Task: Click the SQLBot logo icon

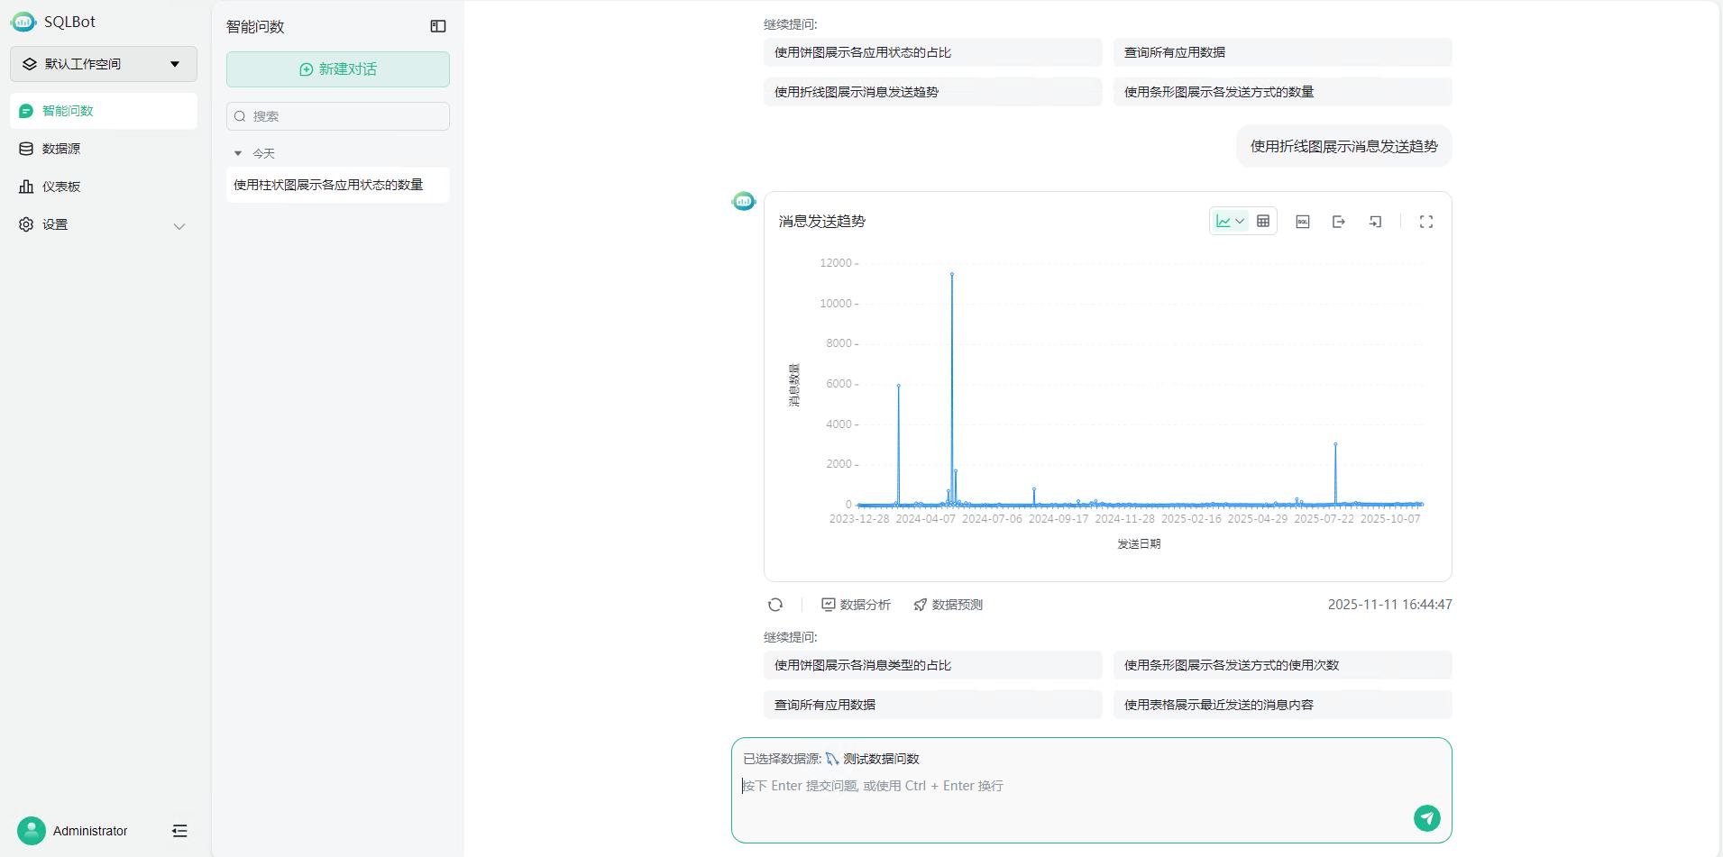Action: point(23,22)
